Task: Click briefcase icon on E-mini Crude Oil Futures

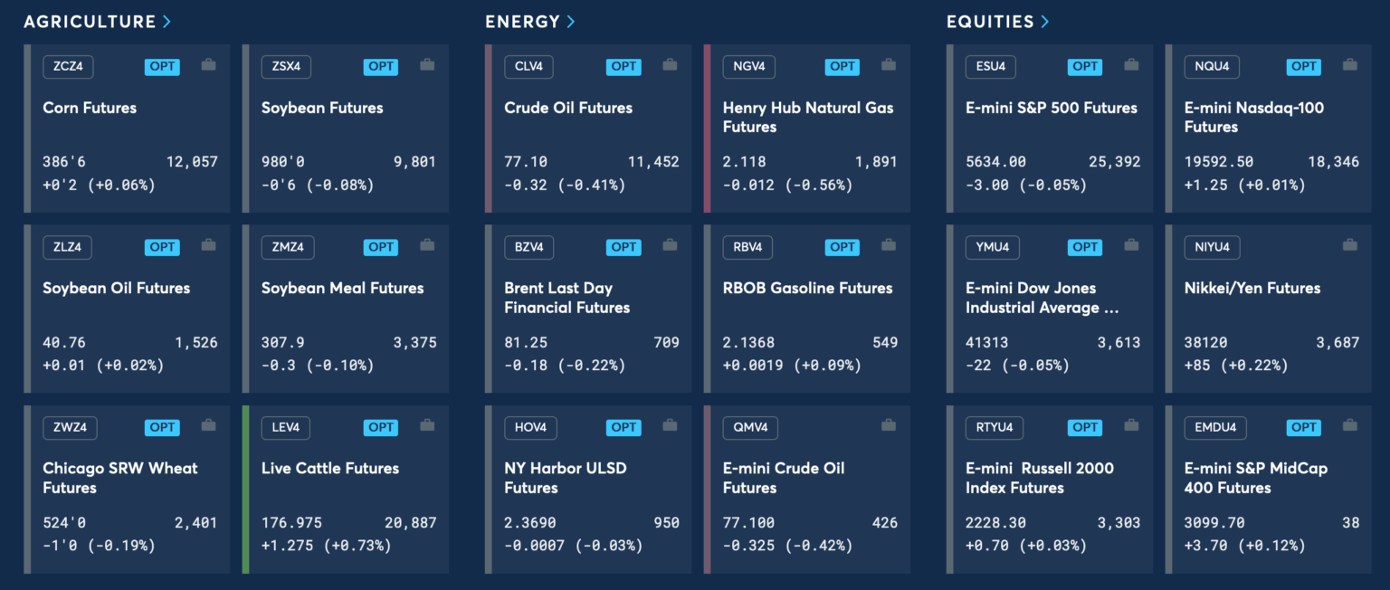Action: tap(889, 426)
